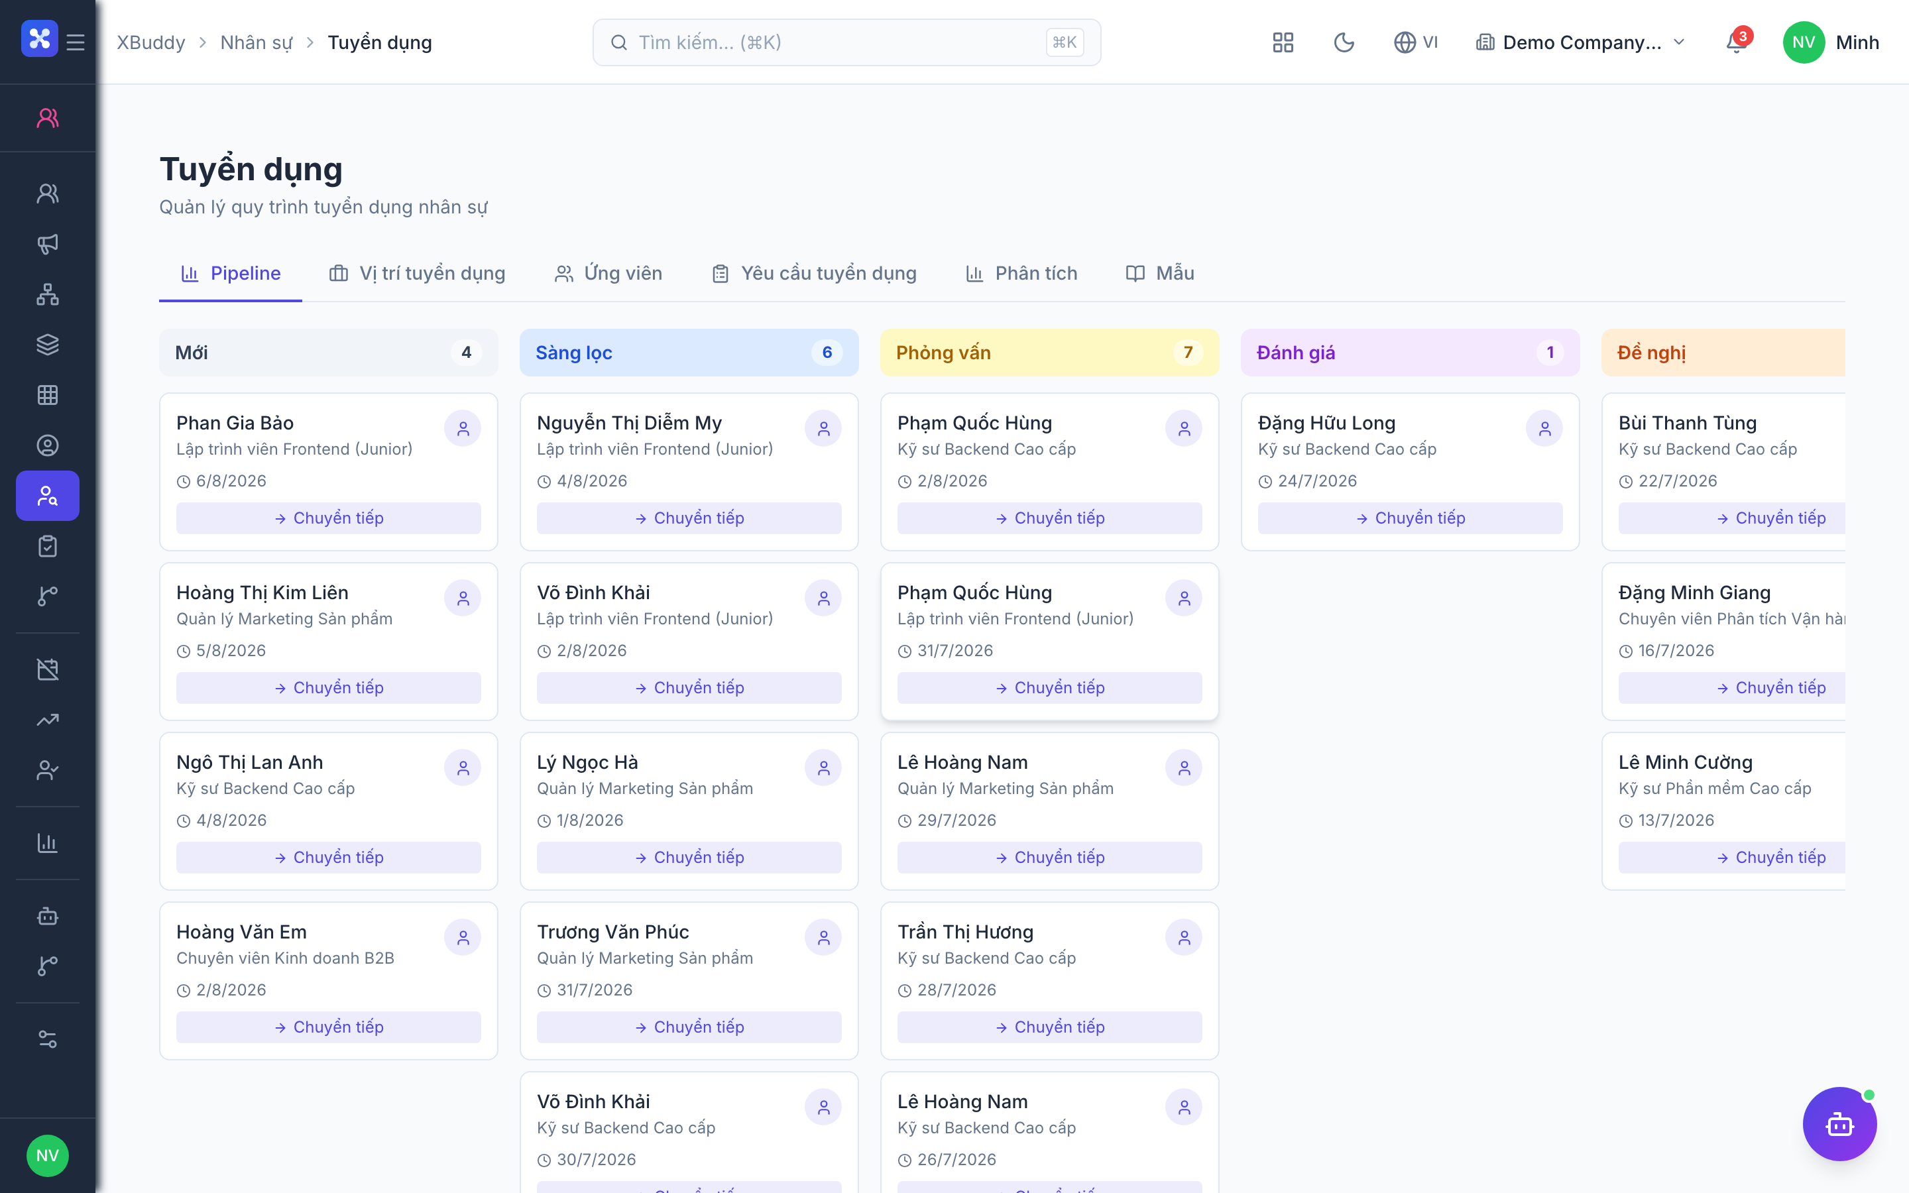
Task: Click Trần Thị Hương's profile icon
Action: coord(1184,937)
